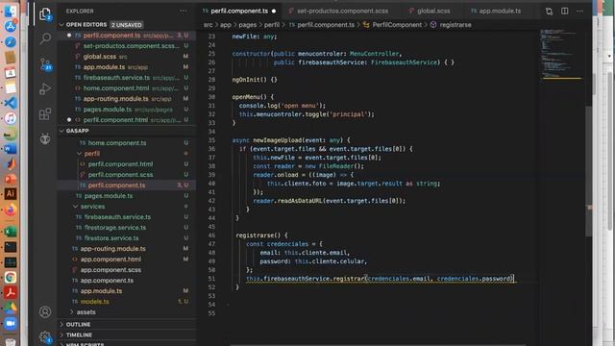This screenshot has width=615, height=346.
Task: Click src in the breadcrumb path
Action: point(208,25)
